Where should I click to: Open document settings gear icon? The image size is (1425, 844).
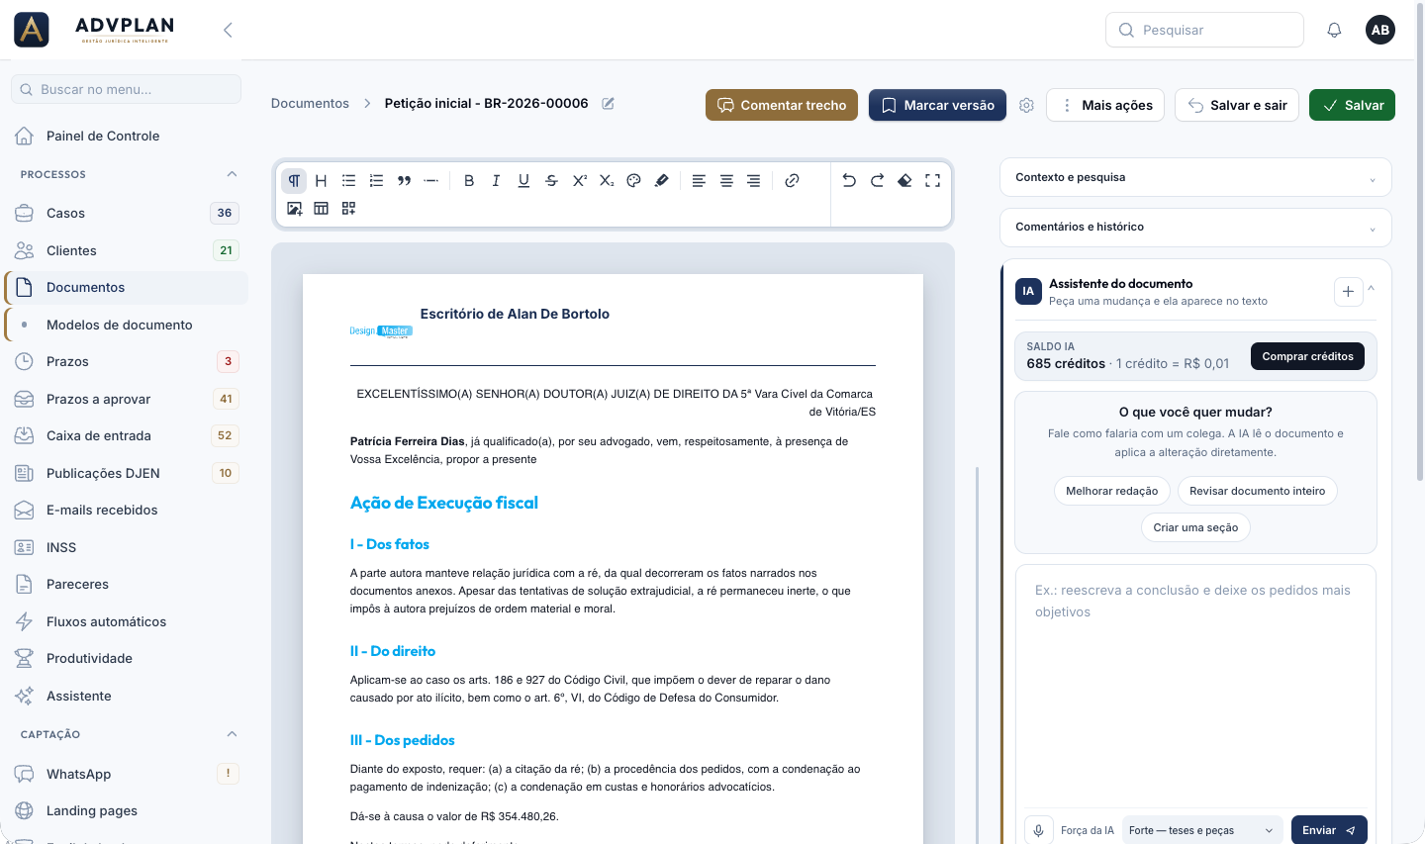click(1026, 105)
